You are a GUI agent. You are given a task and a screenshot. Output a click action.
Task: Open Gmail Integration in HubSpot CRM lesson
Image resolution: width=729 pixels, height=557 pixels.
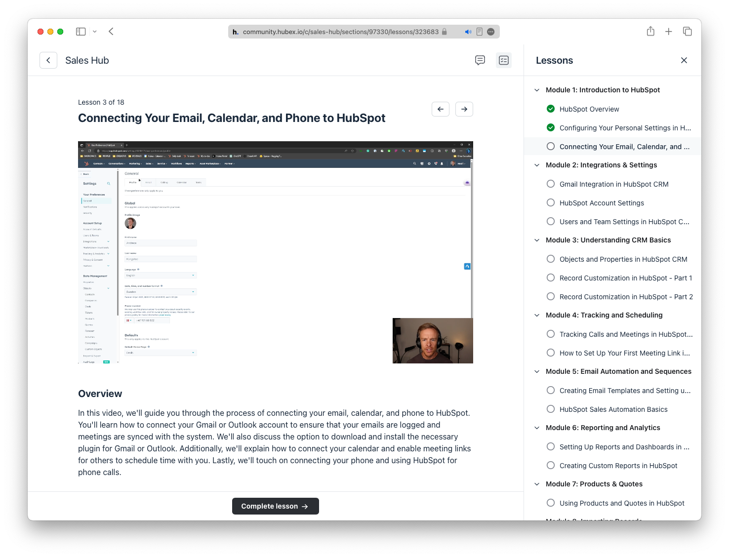[614, 184]
